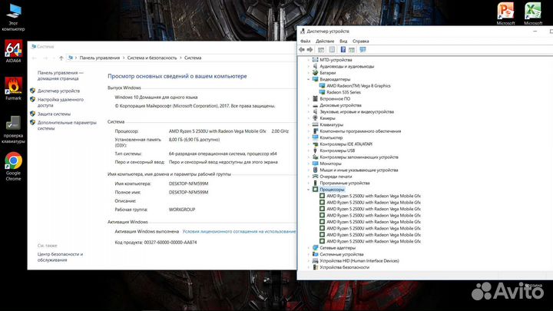Click the Back arrow in Система window

(x=35, y=58)
